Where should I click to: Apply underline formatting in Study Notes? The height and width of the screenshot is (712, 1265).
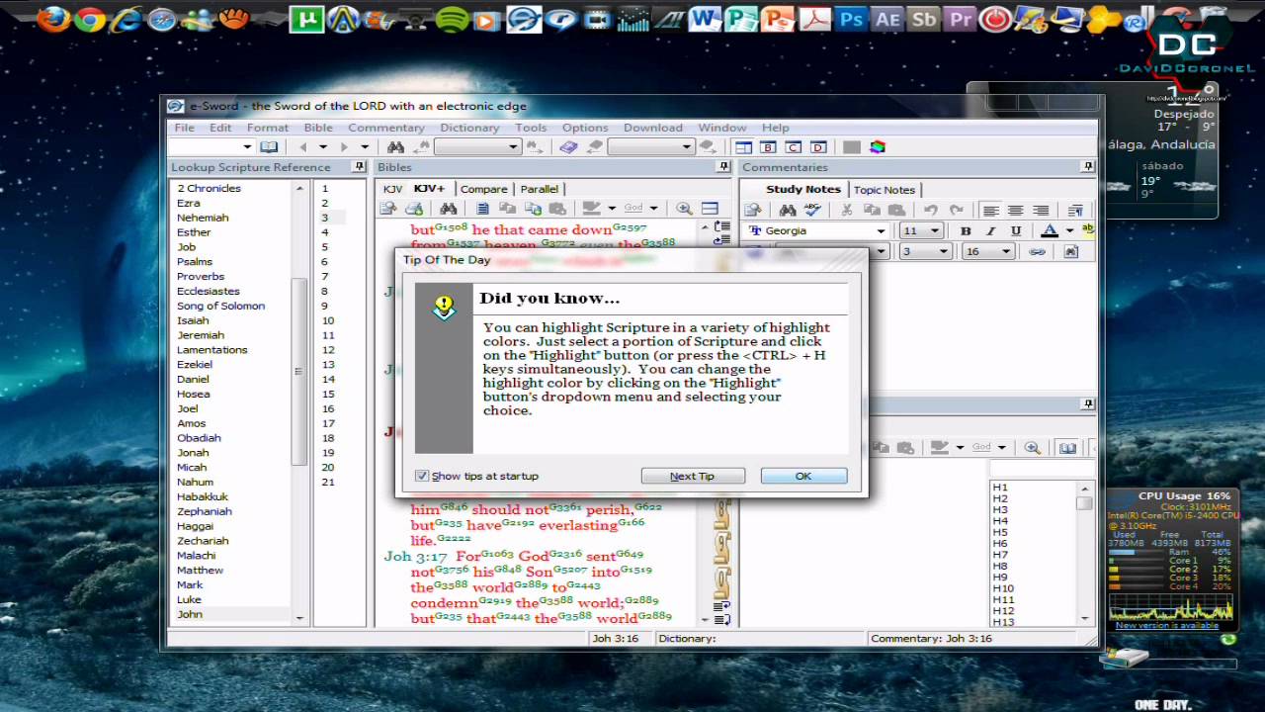click(x=1015, y=230)
